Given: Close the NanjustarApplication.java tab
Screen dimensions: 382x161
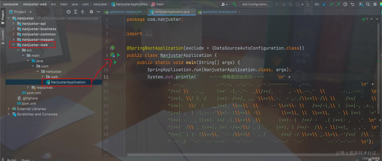Looking at the screenshot, I should tap(193, 12).
